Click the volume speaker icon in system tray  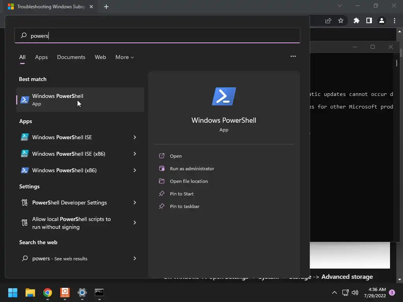click(355, 293)
